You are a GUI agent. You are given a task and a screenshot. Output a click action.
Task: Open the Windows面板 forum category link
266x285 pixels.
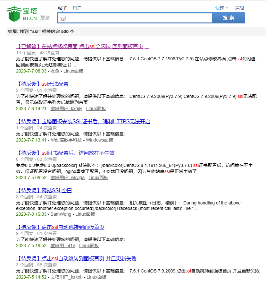(x=99, y=140)
